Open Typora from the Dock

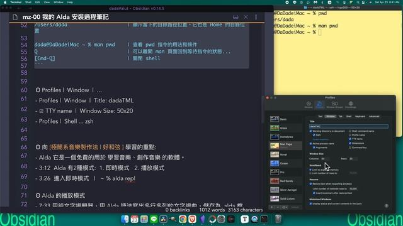(244, 219)
